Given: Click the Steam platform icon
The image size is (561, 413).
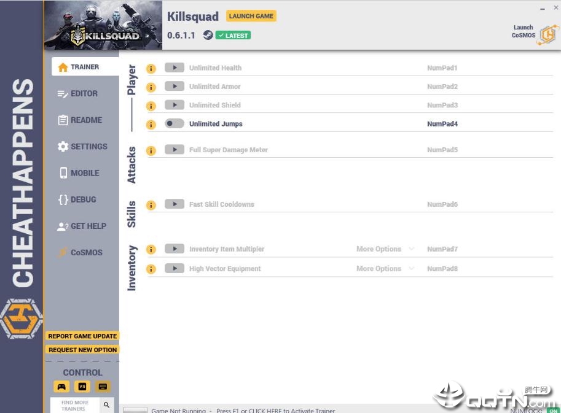Looking at the screenshot, I should click(x=208, y=35).
